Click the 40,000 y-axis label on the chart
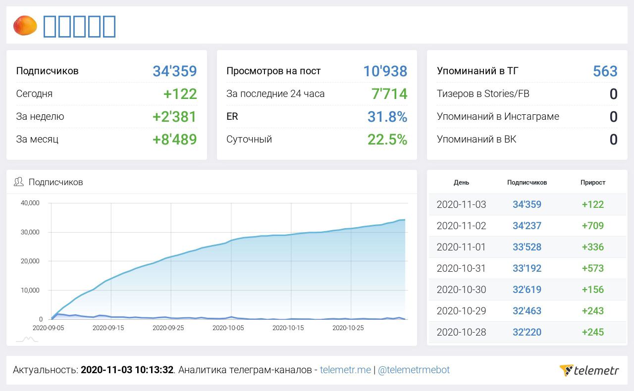 (30, 202)
